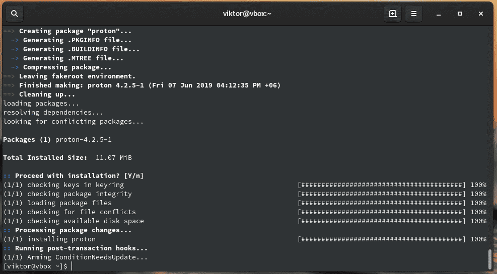This screenshot has width=497, height=274.
Task: Click the "Finished making: proton 4.2.5-1" line
Action: coord(150,85)
